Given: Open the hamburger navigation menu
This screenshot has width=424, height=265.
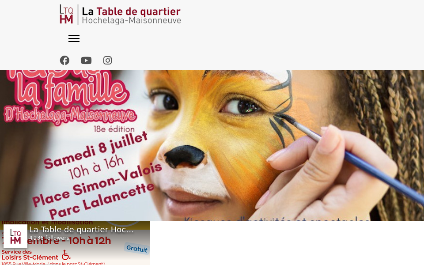Looking at the screenshot, I should coord(74,38).
